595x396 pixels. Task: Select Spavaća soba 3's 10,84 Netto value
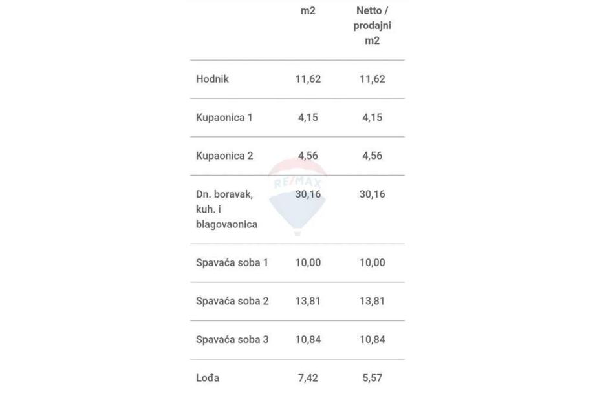pyautogui.click(x=372, y=339)
